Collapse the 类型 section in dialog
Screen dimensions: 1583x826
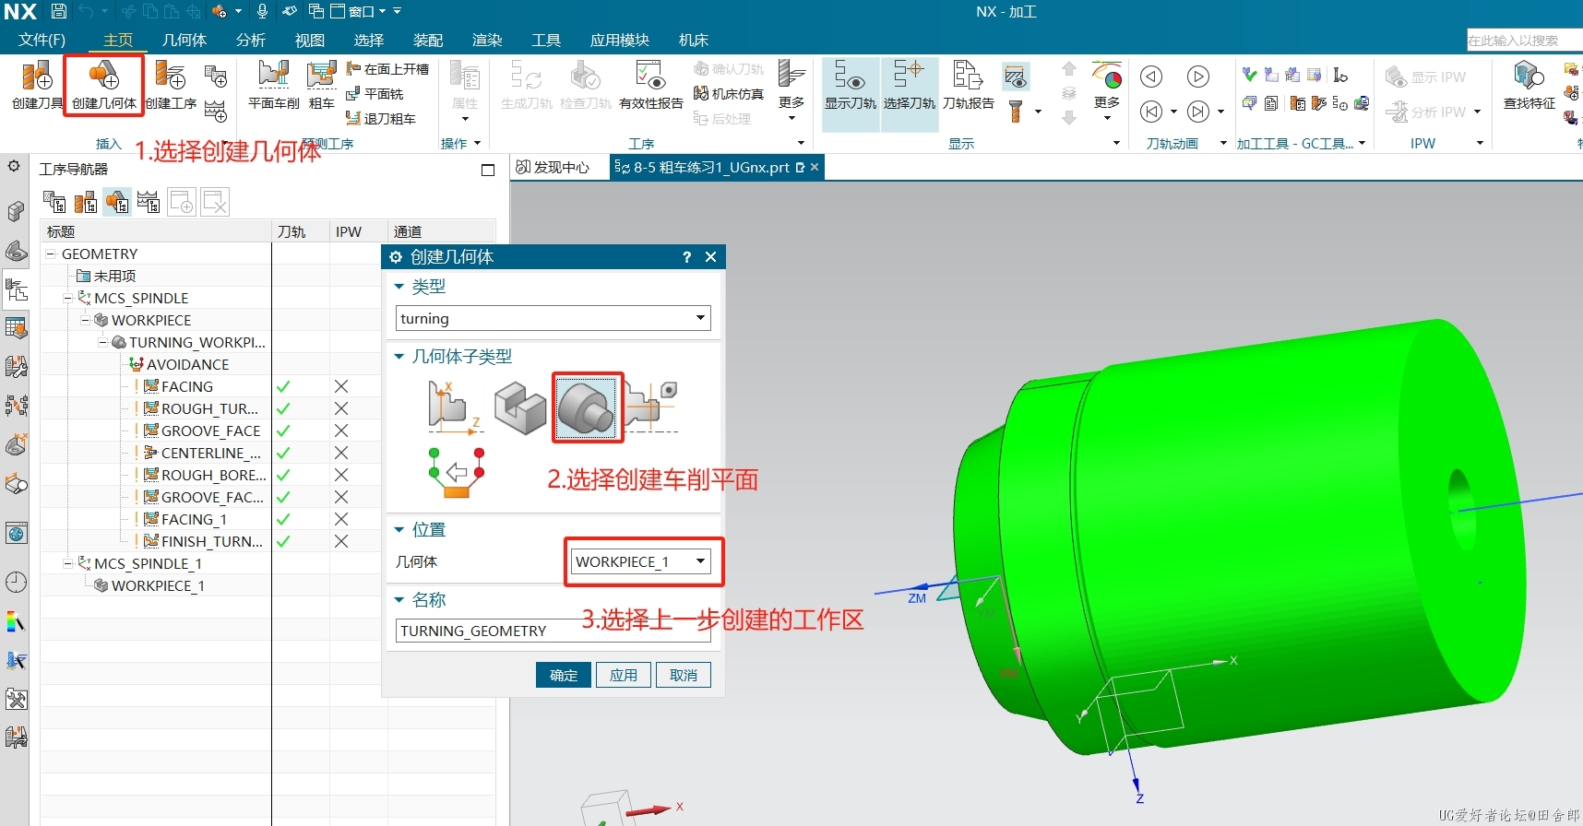coord(399,287)
